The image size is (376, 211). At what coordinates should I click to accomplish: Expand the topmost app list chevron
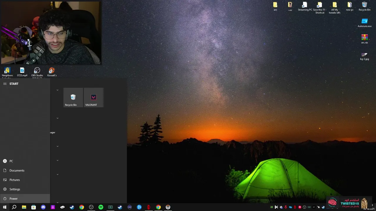point(58,90)
